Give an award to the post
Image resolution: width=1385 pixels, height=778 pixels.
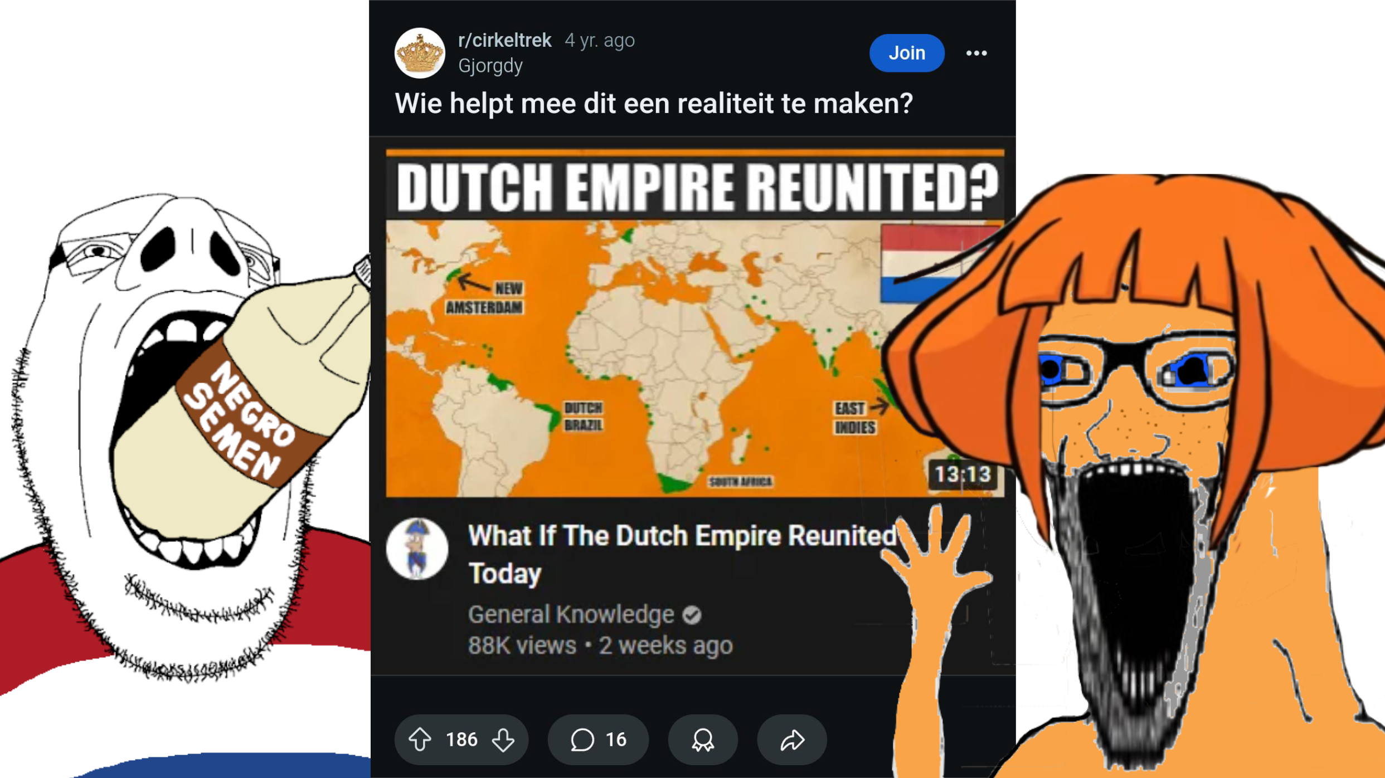[x=703, y=740]
